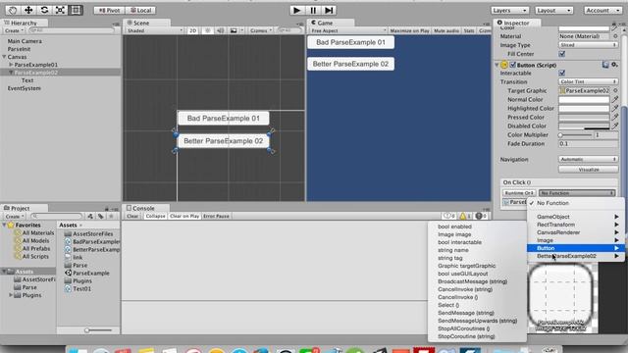This screenshot has height=353, width=628.
Task: Toggle scene lighting icon
Action: [x=207, y=30]
